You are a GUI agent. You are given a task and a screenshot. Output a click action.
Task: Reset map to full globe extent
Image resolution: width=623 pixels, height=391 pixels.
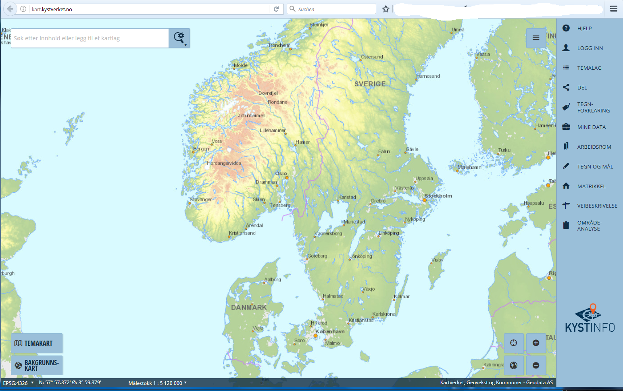click(513, 365)
